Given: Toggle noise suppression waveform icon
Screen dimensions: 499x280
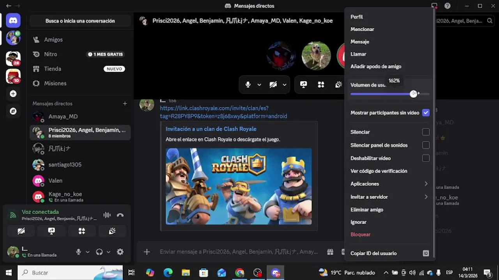Looking at the screenshot, I should coord(107,215).
